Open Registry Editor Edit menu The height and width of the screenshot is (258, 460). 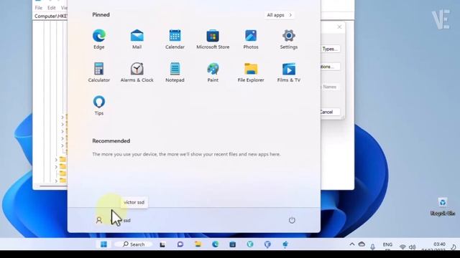point(51,8)
